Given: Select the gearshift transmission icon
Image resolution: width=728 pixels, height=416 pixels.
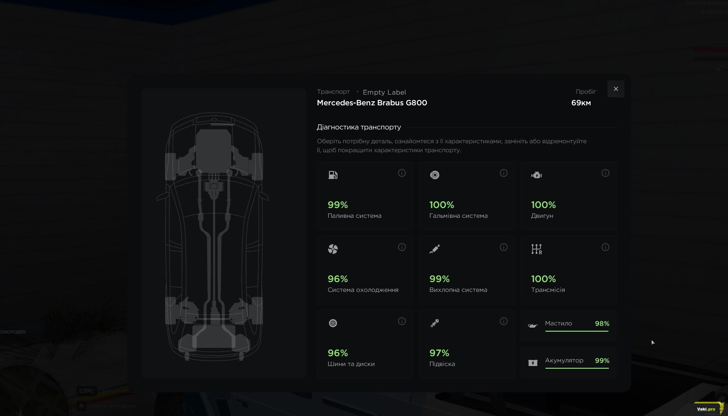Looking at the screenshot, I should pos(537,249).
